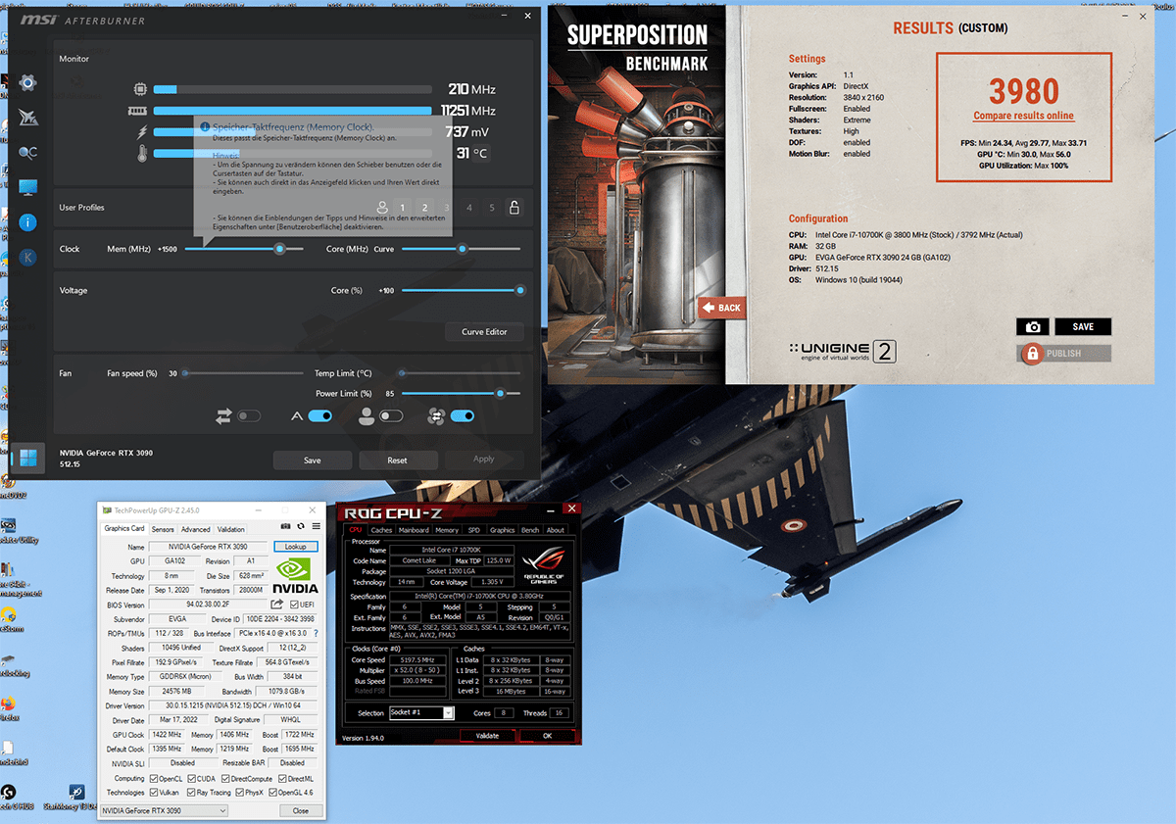Click the Lookup button in GPU-Z
Image resolution: width=1176 pixels, height=824 pixels.
click(x=295, y=547)
